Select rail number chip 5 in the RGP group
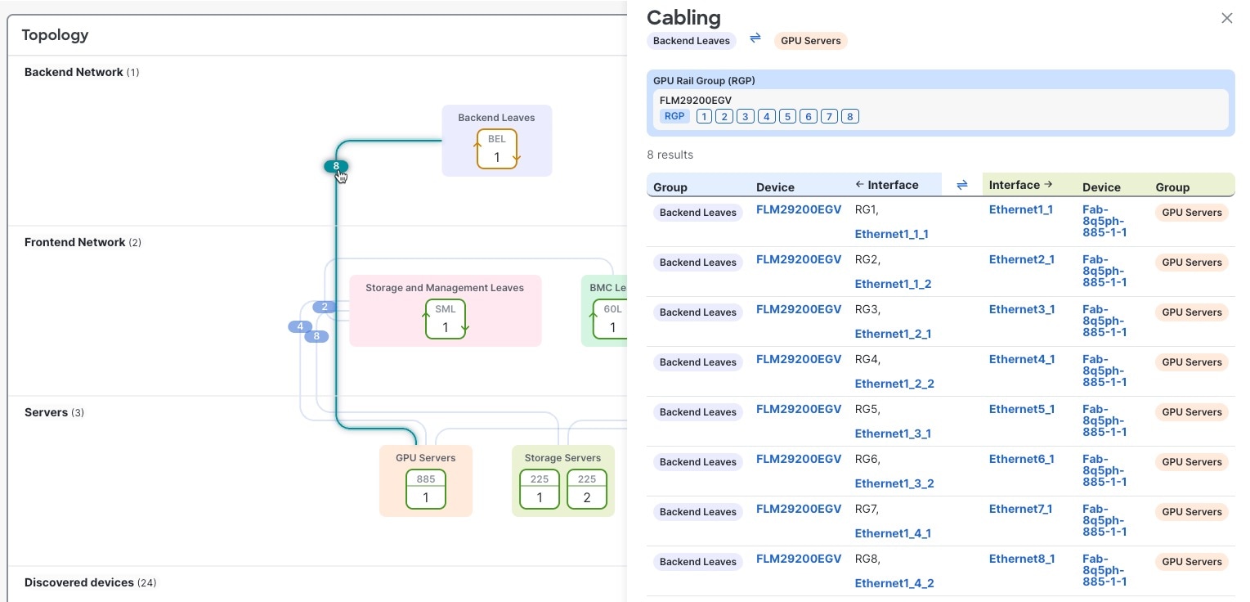 pyautogui.click(x=787, y=116)
